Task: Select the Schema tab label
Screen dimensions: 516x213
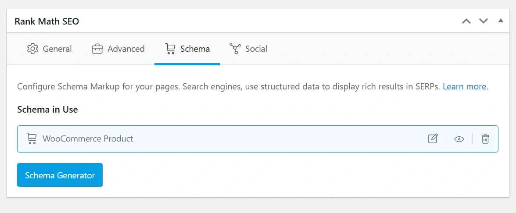Action: pos(195,49)
